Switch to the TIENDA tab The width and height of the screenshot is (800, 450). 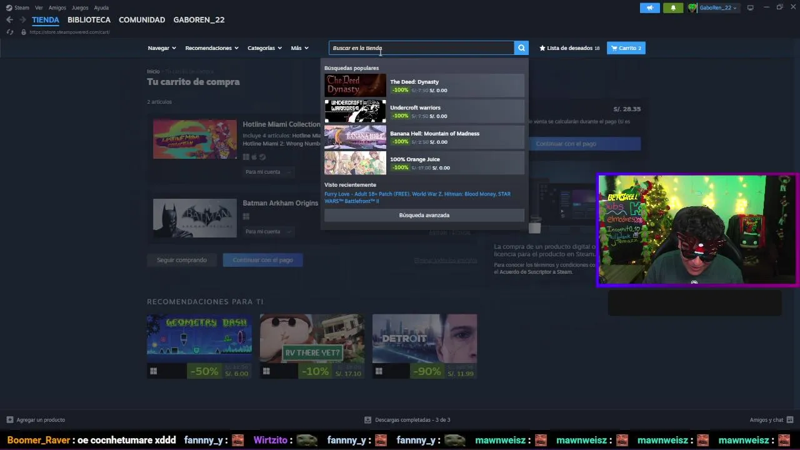(x=46, y=20)
